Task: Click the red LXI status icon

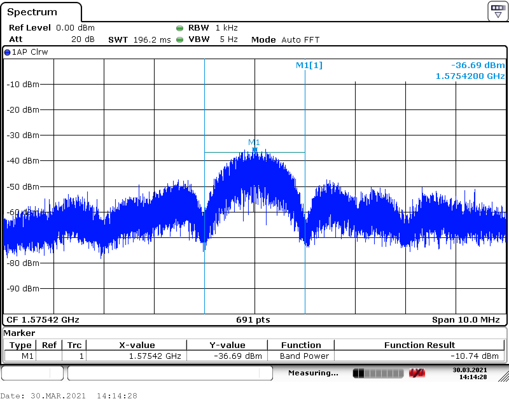Action: (417, 373)
